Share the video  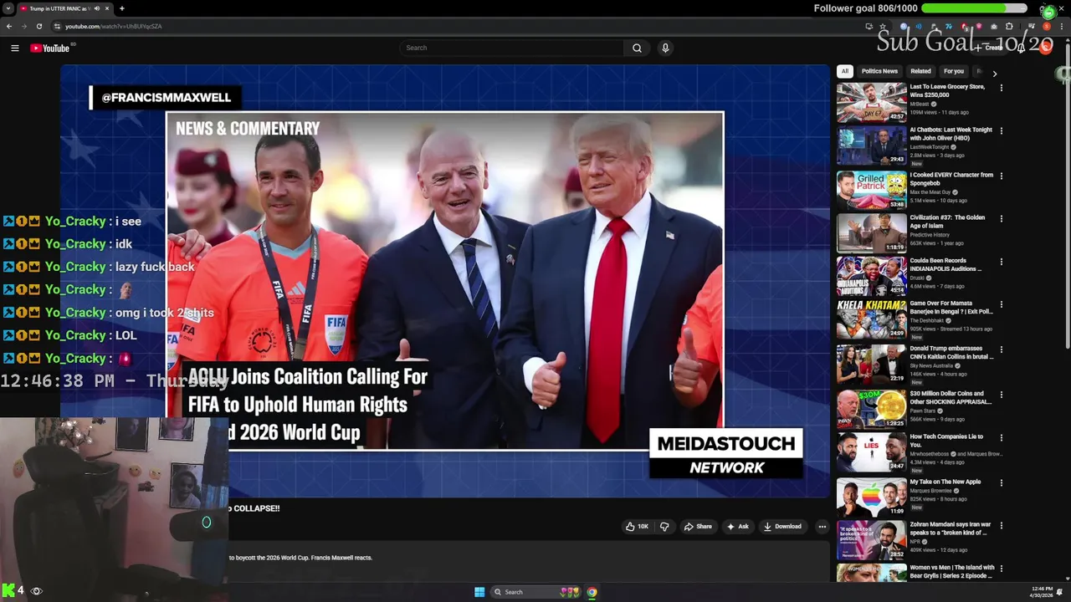pos(698,527)
